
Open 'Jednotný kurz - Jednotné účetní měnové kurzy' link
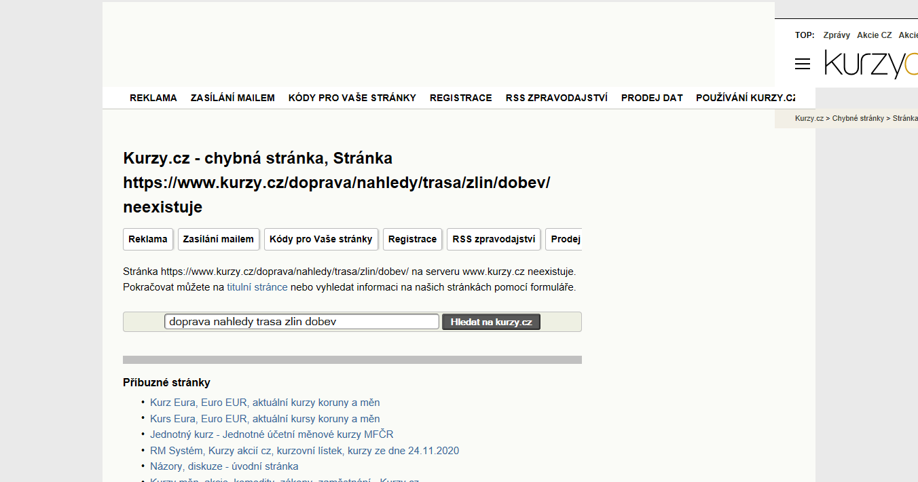[272, 434]
